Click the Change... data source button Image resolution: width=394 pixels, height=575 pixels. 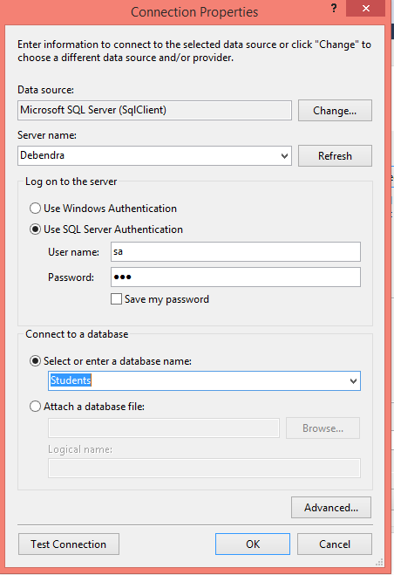tap(335, 111)
